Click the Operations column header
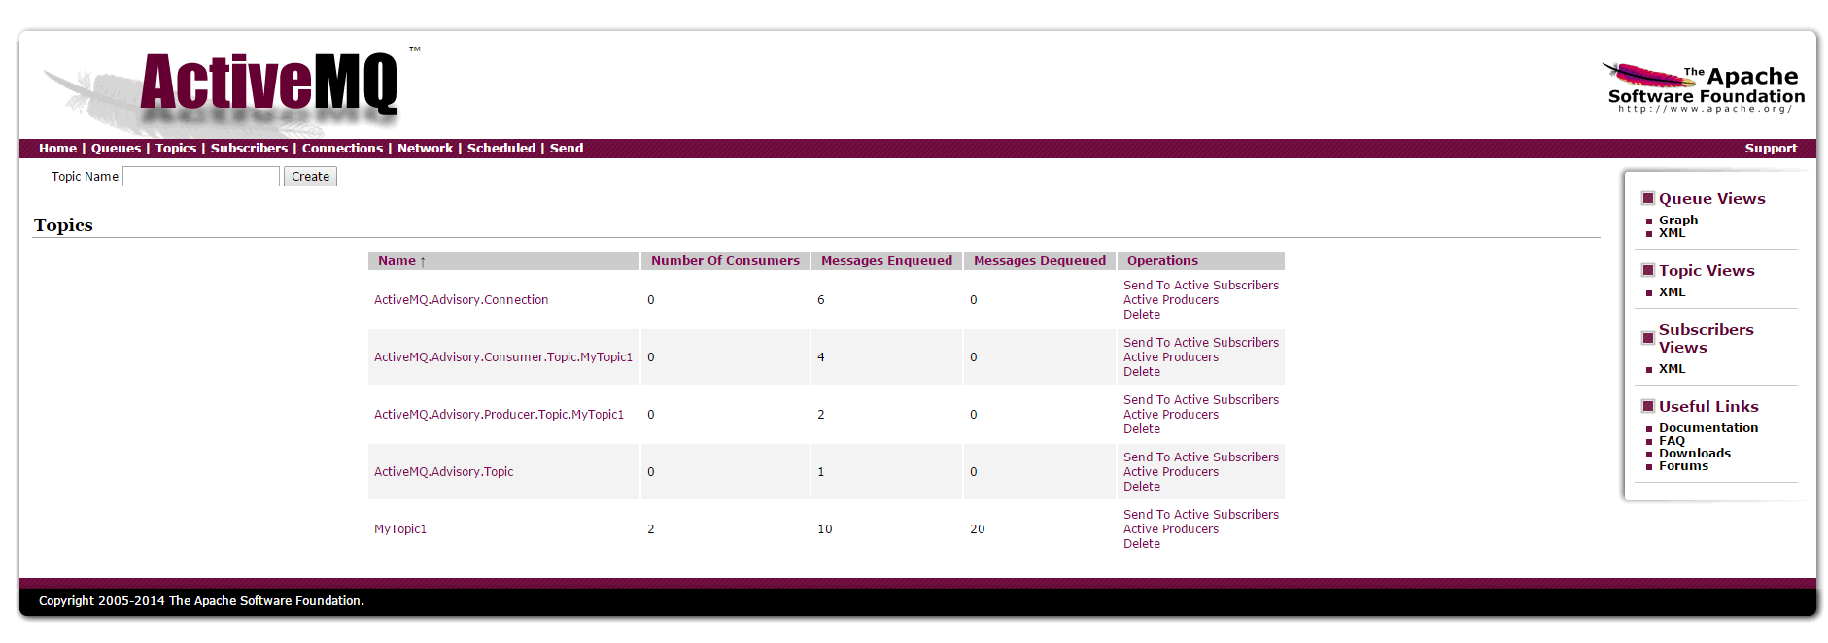 [1162, 261]
